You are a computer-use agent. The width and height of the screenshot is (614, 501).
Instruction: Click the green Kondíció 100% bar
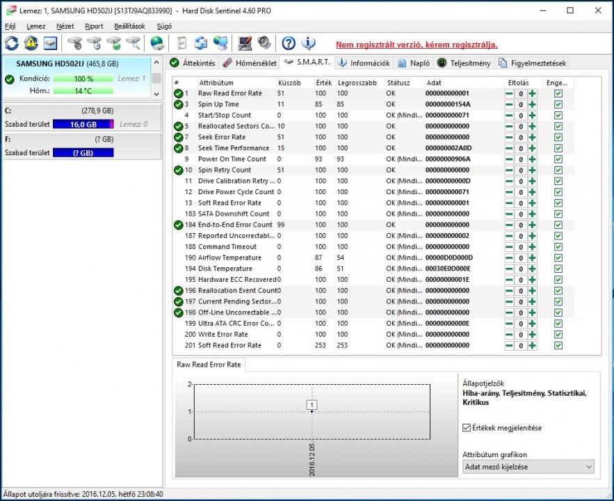tap(83, 79)
